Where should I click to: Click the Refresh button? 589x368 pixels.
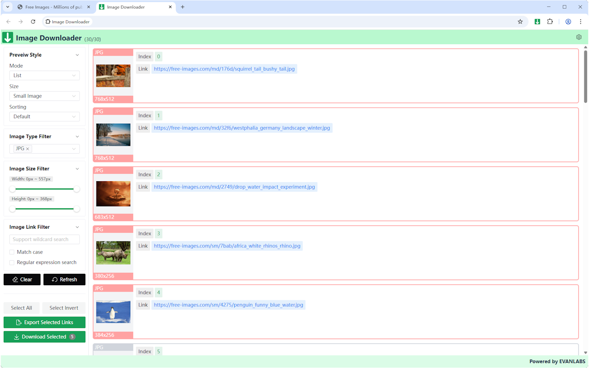coord(64,280)
